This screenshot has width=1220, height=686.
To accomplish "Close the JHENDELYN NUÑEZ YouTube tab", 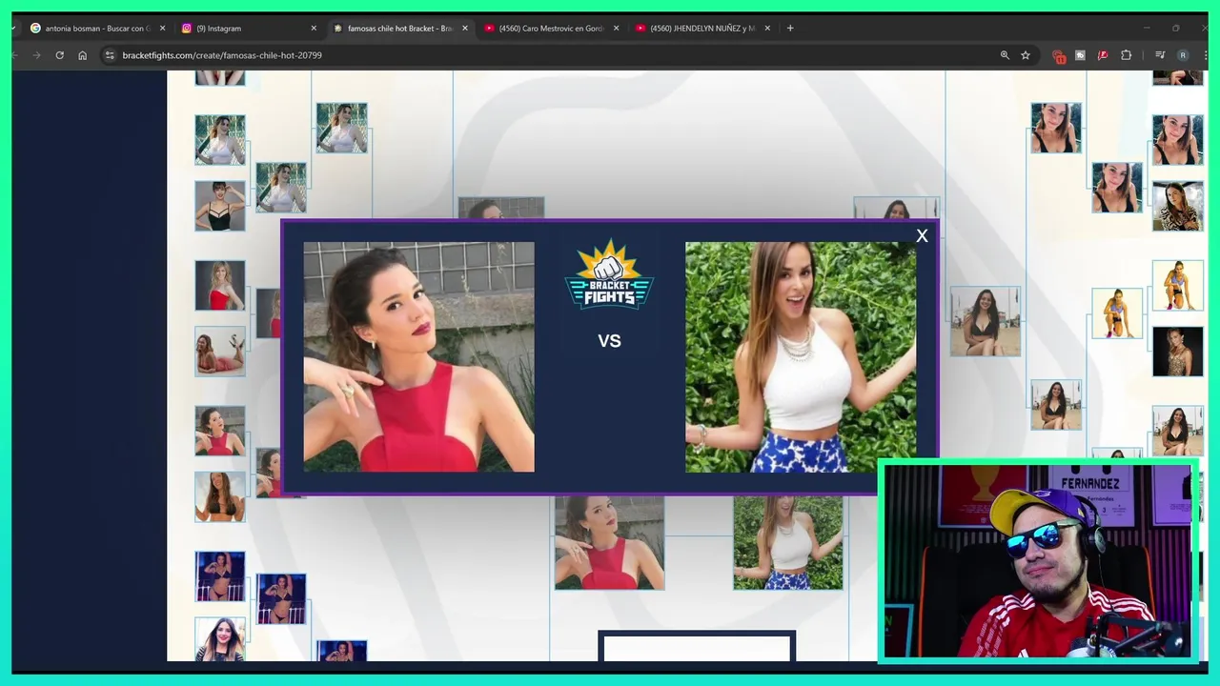I will coord(767,29).
